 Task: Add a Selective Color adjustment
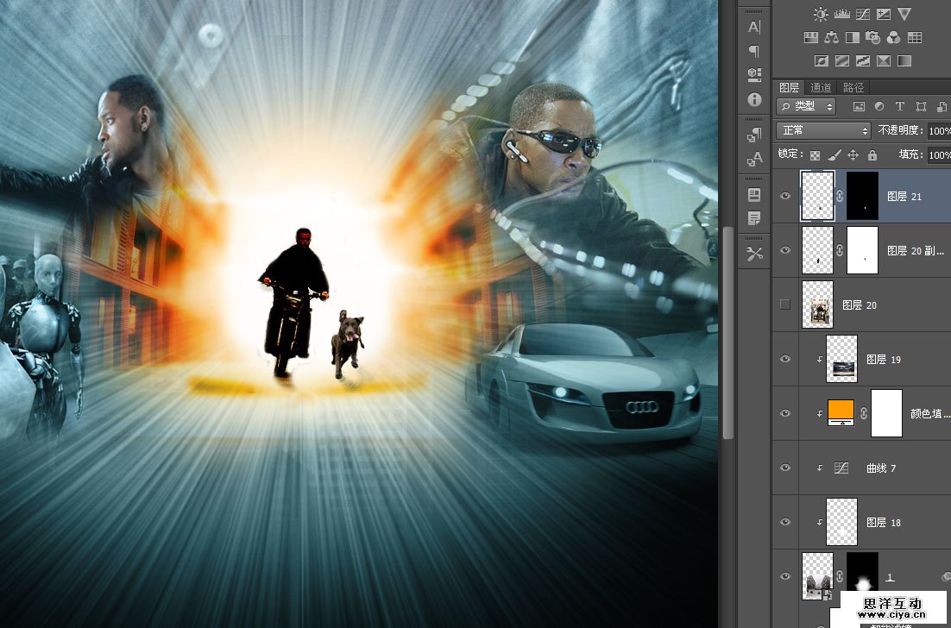(883, 60)
